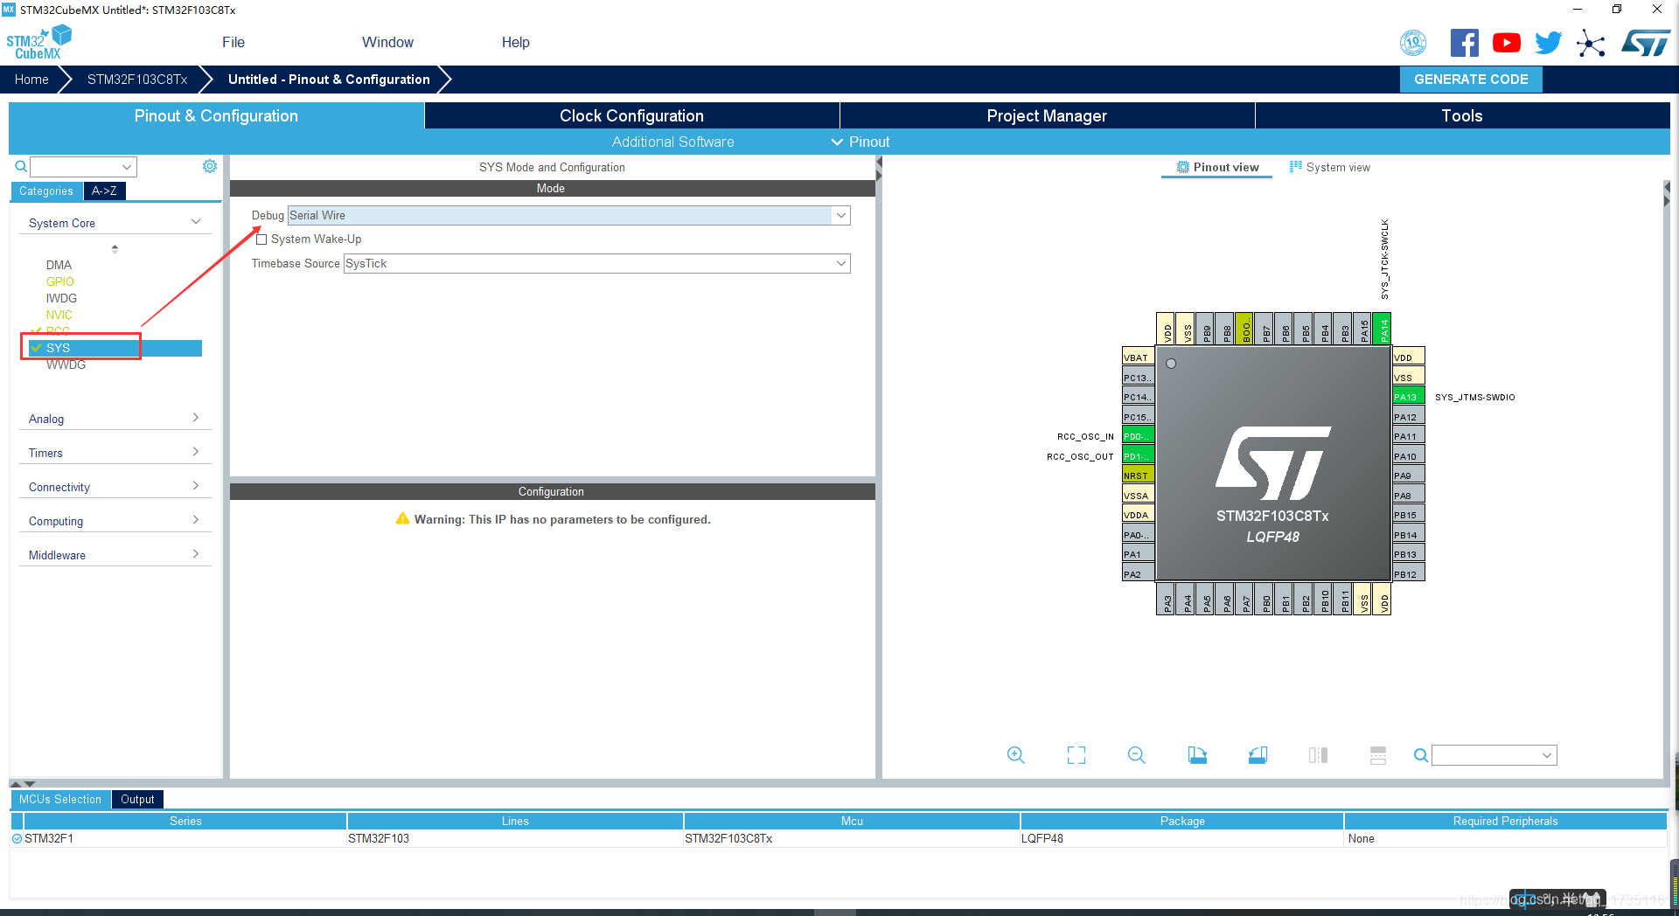Image resolution: width=1679 pixels, height=916 pixels.
Task: Select NVIC in System Core list
Action: [x=59, y=315]
